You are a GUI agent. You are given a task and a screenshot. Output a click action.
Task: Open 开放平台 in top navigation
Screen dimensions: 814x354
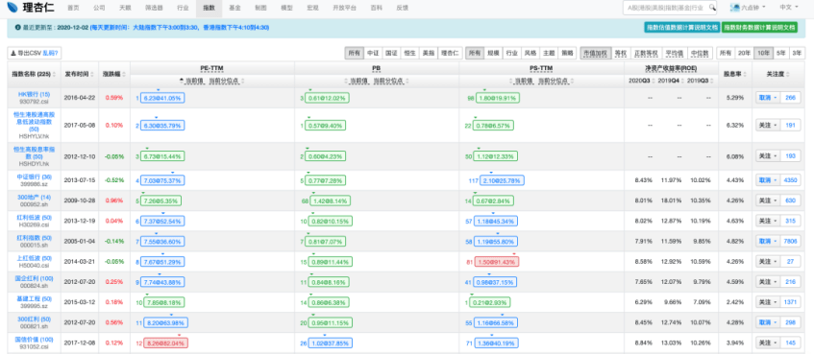click(345, 8)
